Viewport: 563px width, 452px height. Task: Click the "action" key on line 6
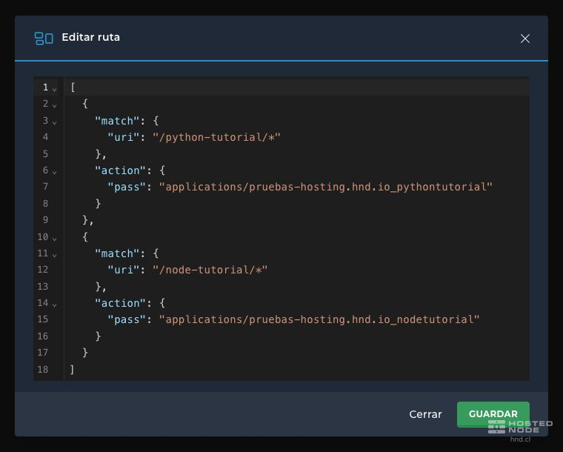120,170
